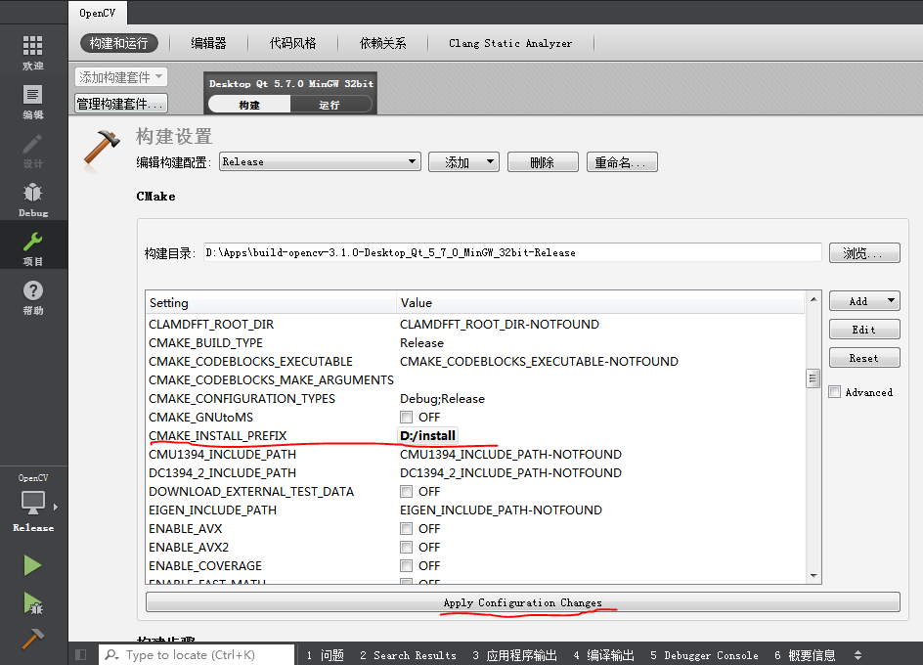Viewport: 923px width, 665px height.
Task: Open the 1 问题 (Issues) output pane
Action: 325,655
